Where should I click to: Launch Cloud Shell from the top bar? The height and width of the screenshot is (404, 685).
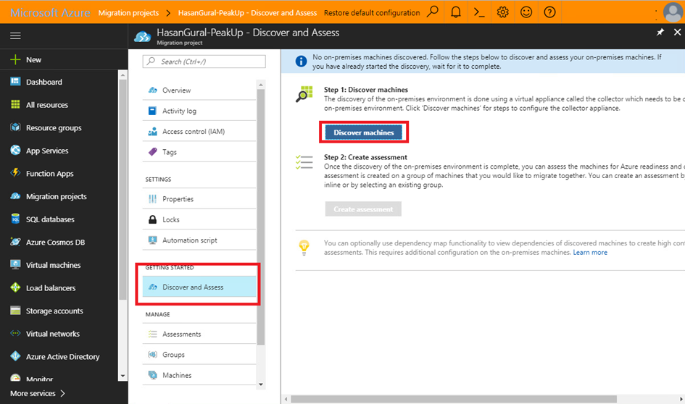click(479, 12)
